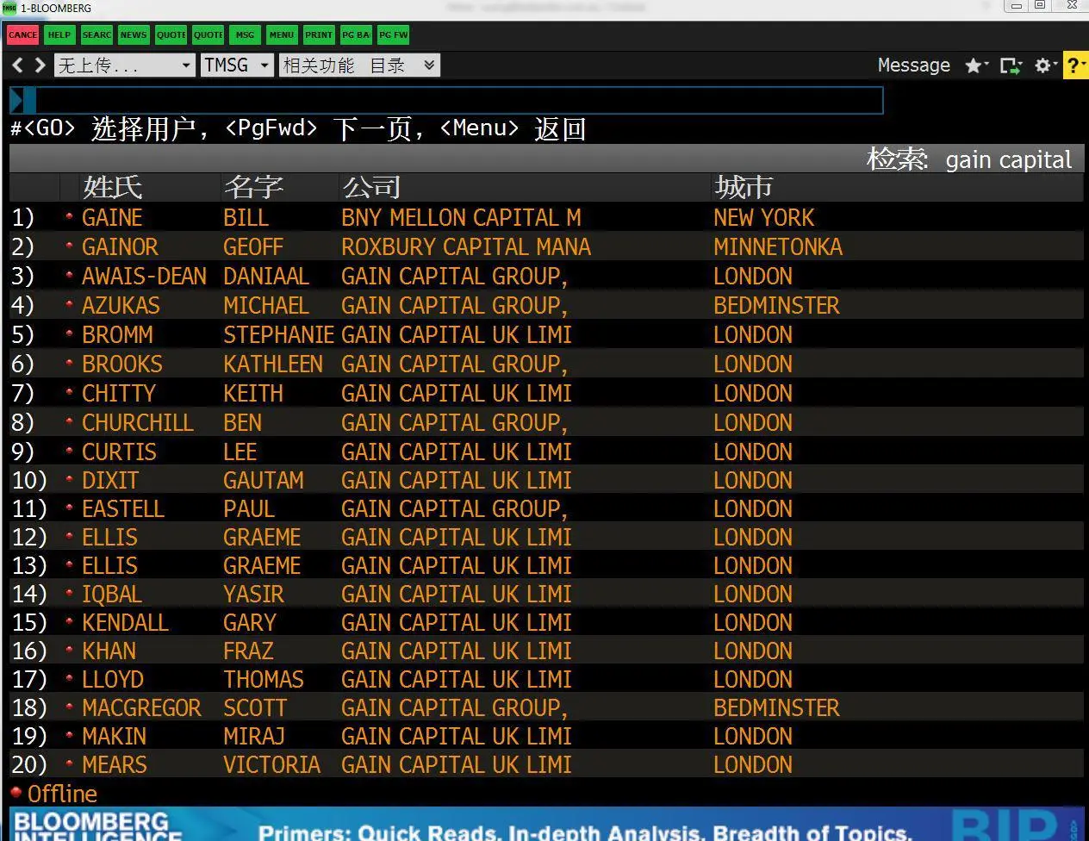Select user AWAIS-DEAN DANIAAL
Viewport: 1089px width, 841px height.
click(546, 276)
